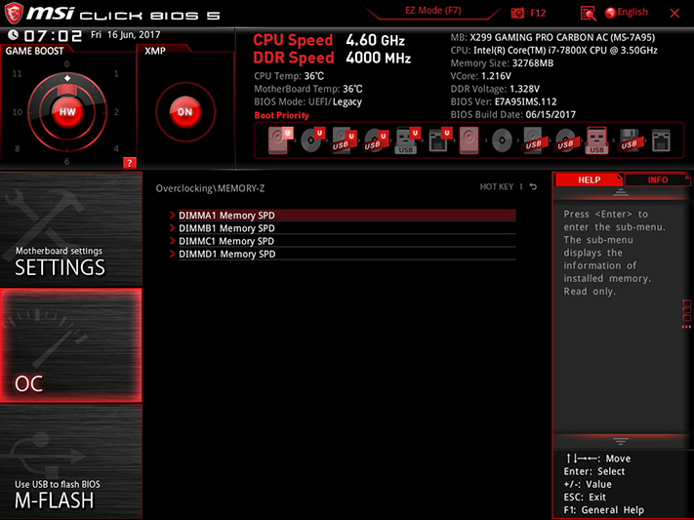The image size is (694, 520).
Task: Click the legacy USB hard disk boot icon
Action: pyautogui.click(x=533, y=140)
